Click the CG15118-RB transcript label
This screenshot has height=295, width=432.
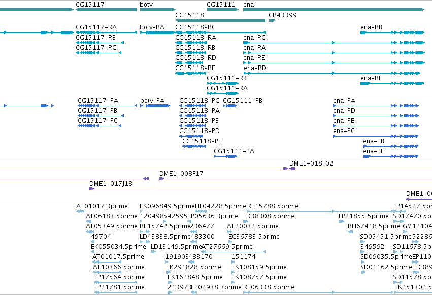tap(195, 48)
